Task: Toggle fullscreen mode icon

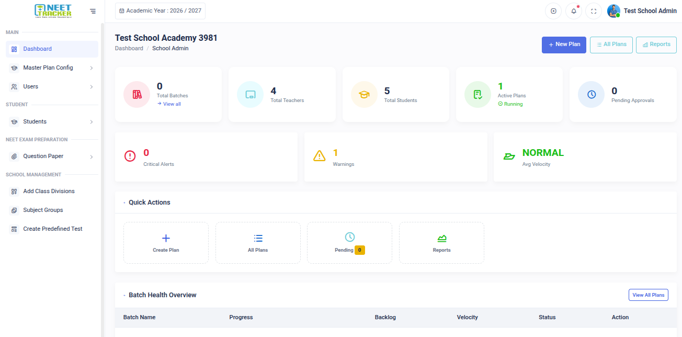Action: [594, 11]
